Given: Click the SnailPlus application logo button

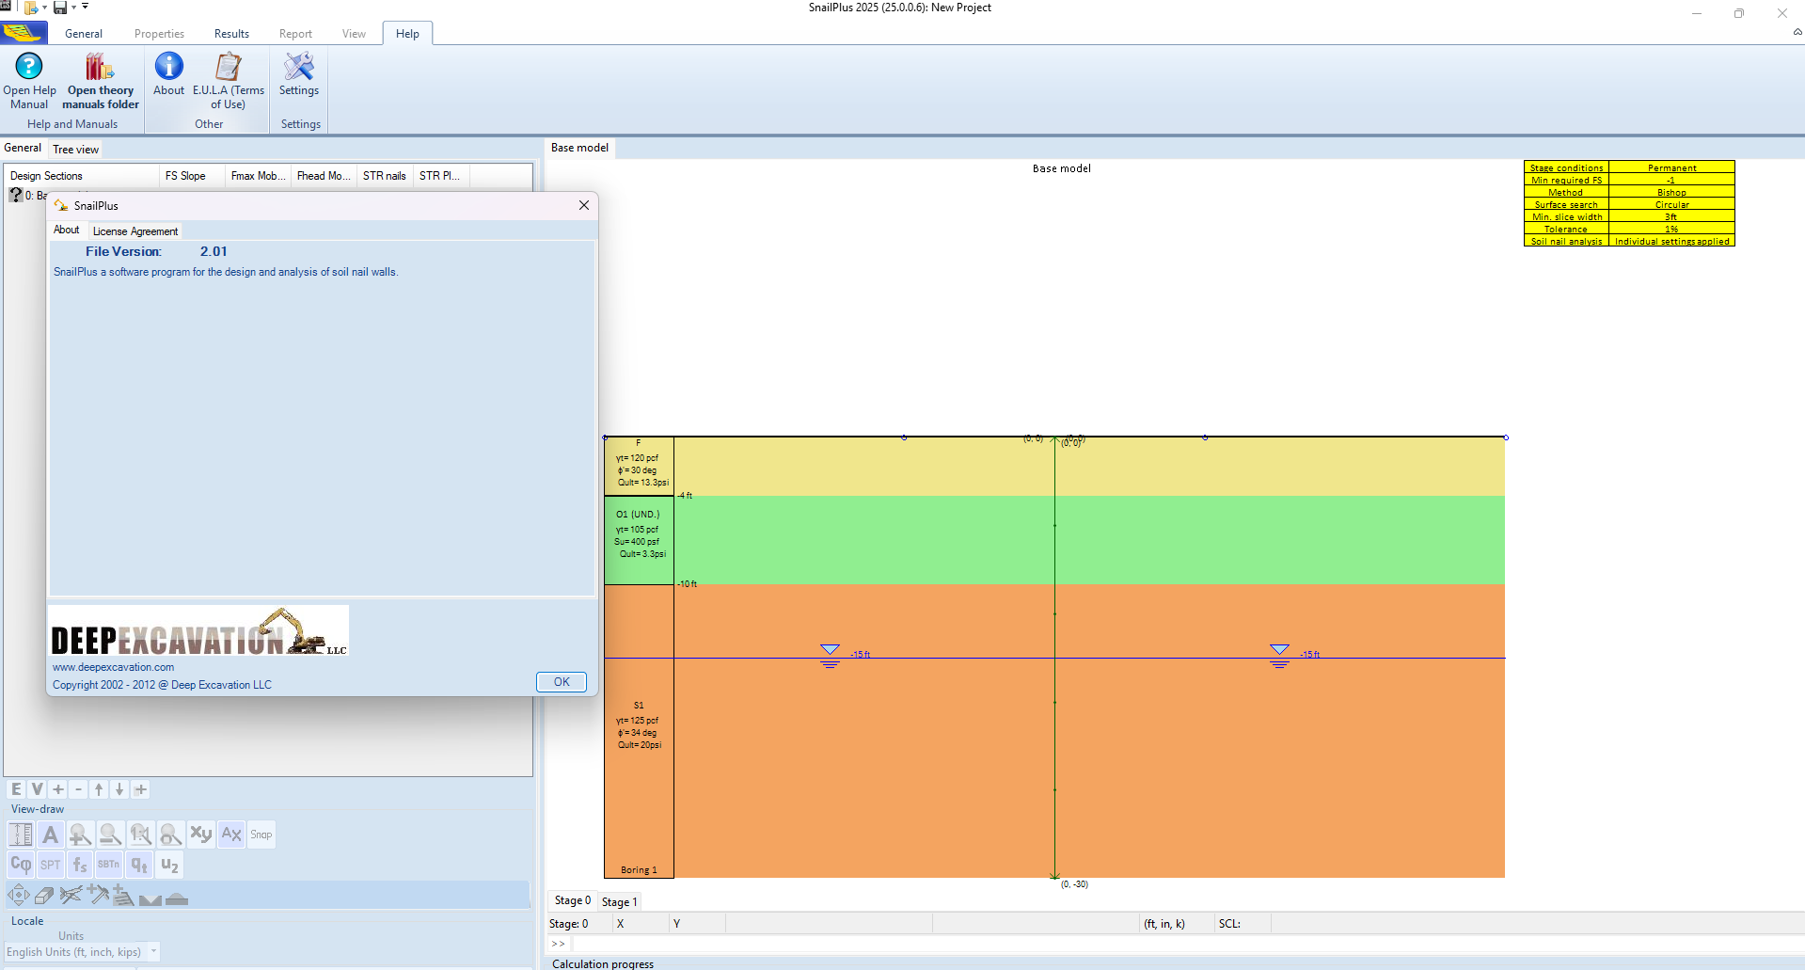Looking at the screenshot, I should (x=23, y=33).
